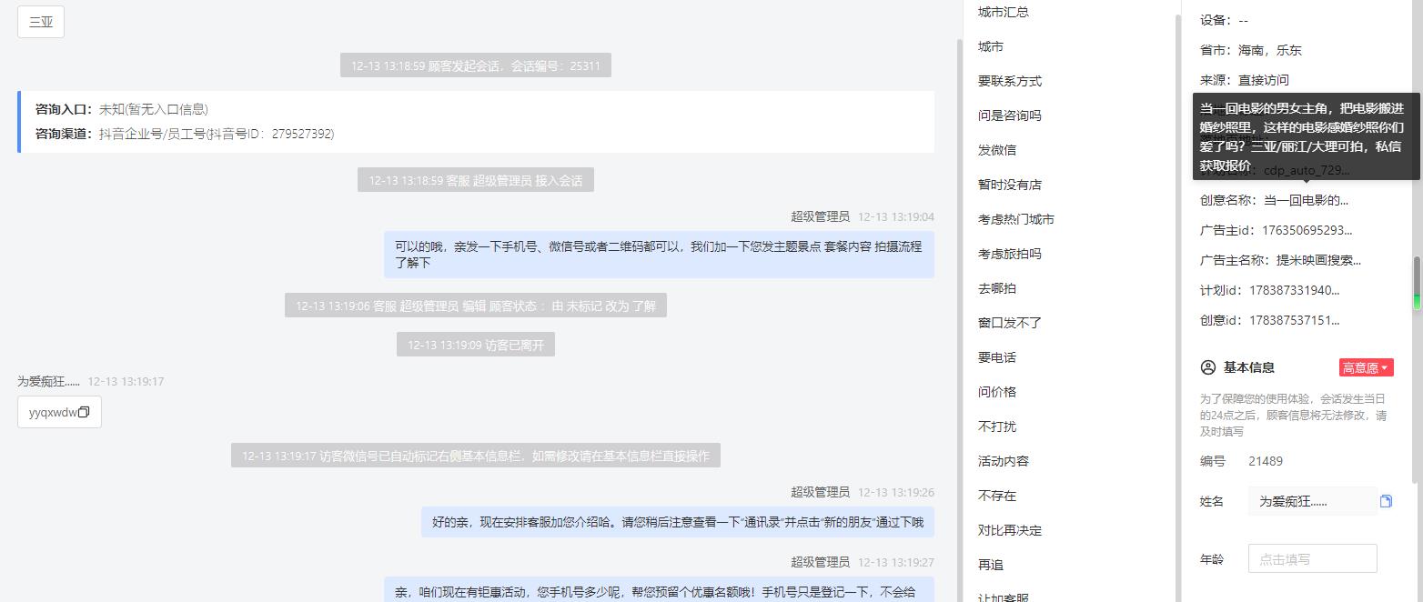This screenshot has height=602, width=1423.
Task: Click the message about 钜惠活动
Action: pyautogui.click(x=659, y=589)
